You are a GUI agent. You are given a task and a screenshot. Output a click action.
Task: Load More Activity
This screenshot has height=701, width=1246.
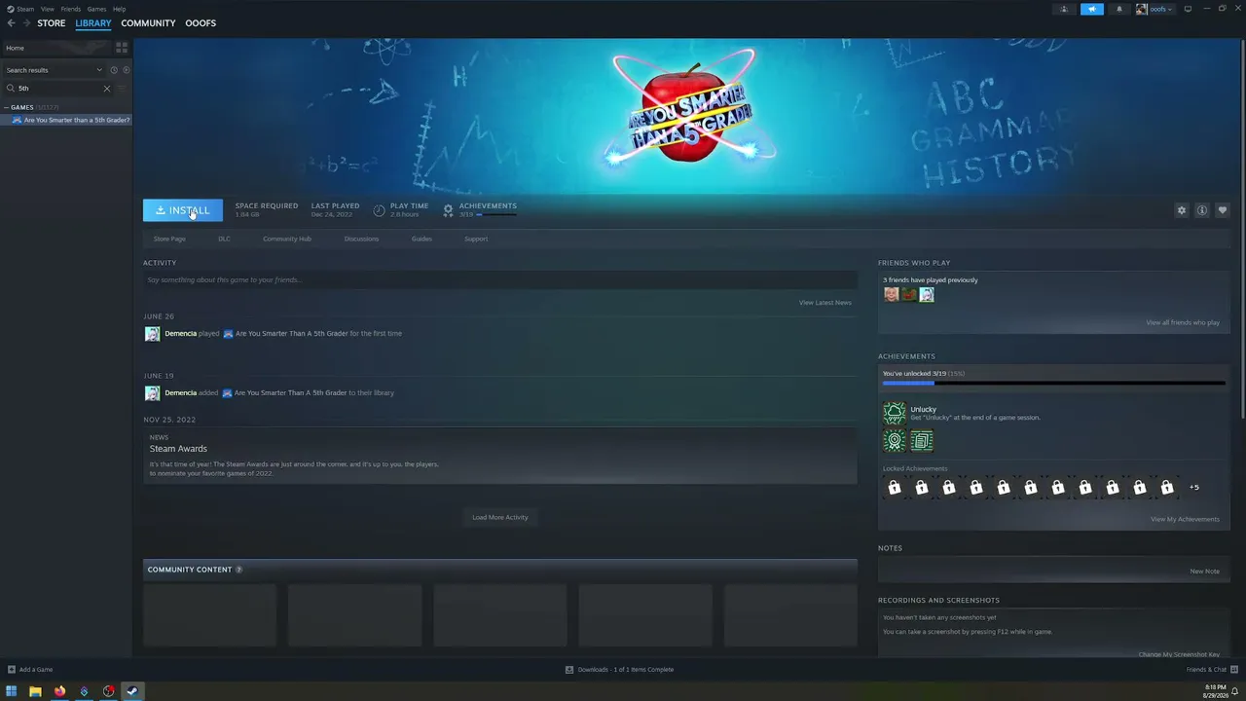pos(500,517)
